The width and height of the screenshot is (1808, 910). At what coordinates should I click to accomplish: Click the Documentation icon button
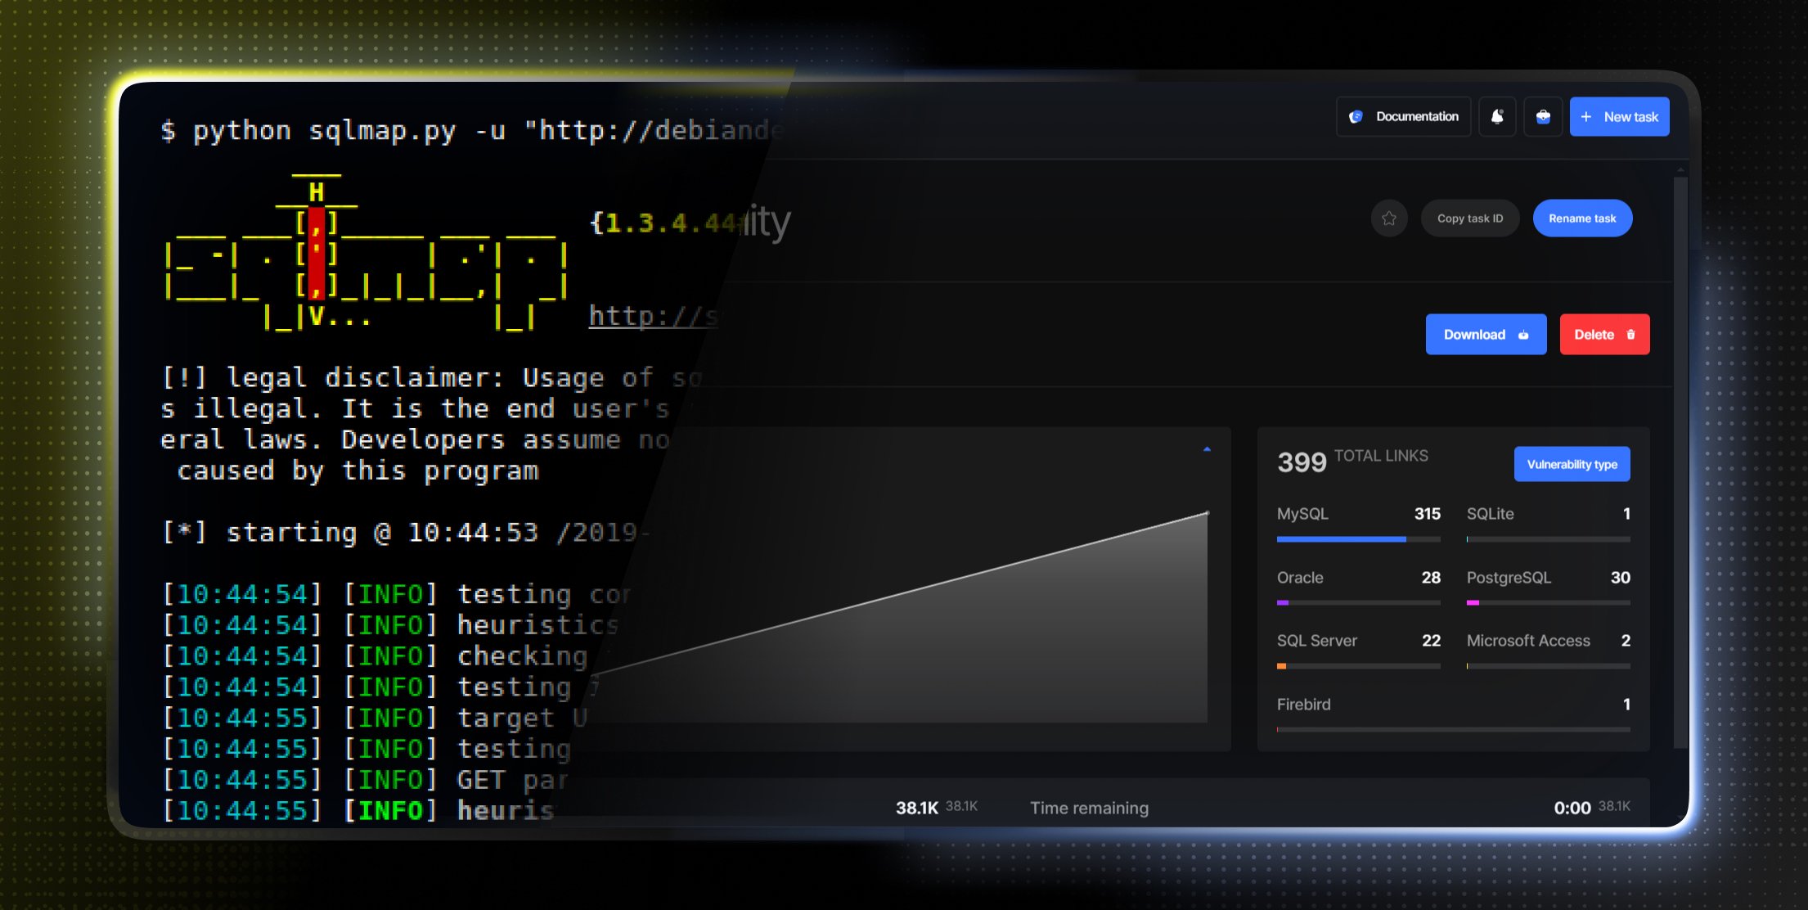[1363, 116]
